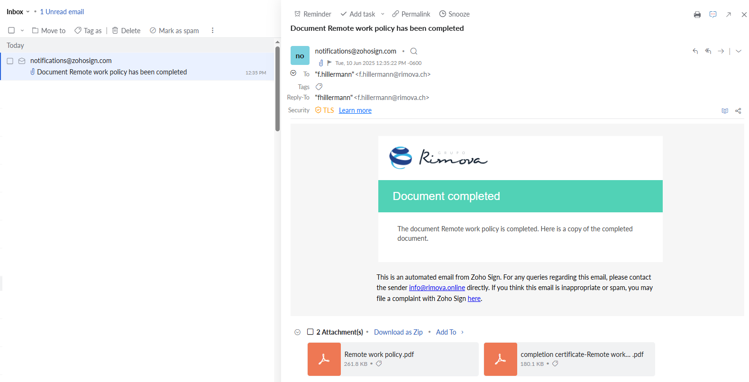Click the email list scrollbar

[277, 90]
